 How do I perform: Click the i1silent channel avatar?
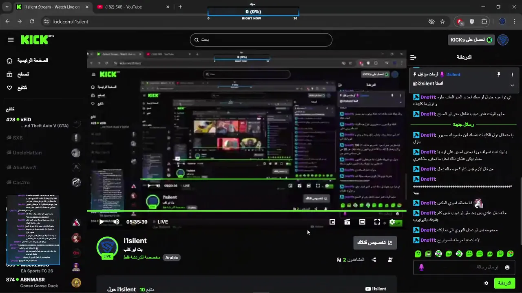click(107, 247)
